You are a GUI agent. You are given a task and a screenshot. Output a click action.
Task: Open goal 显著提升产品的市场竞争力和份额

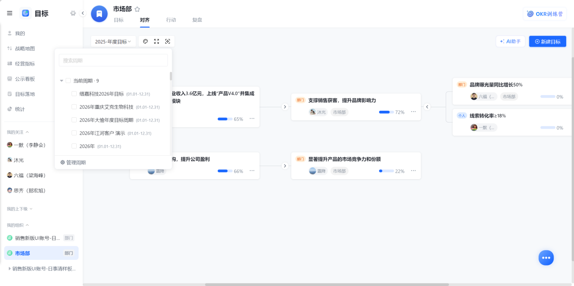[345, 159]
